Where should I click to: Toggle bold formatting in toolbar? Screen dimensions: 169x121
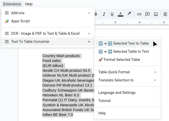[x=96, y=14]
